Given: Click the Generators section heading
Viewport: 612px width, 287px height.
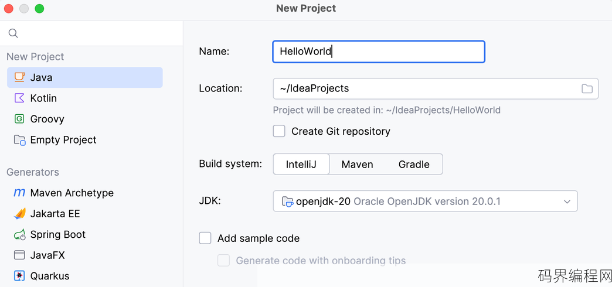Looking at the screenshot, I should point(33,172).
